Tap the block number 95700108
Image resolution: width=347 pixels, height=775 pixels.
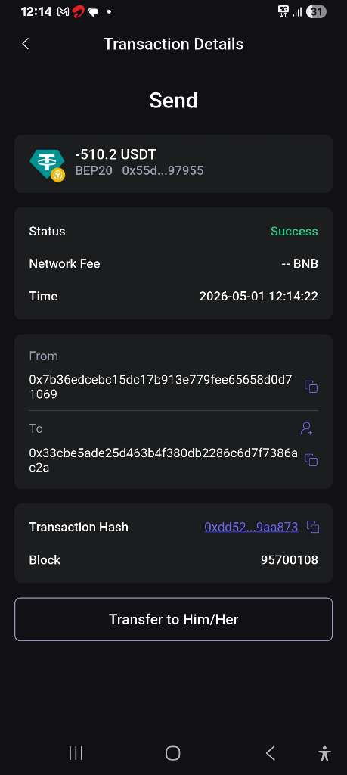[290, 559]
